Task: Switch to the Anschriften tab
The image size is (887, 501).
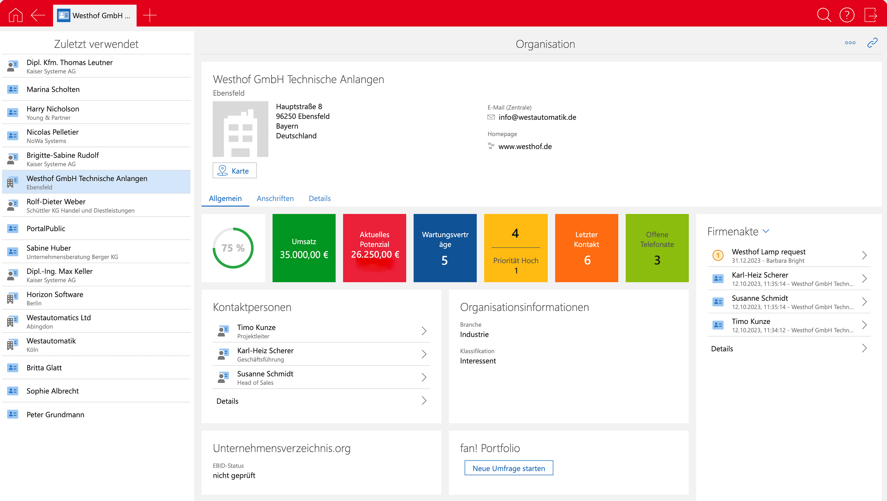Action: 275,198
